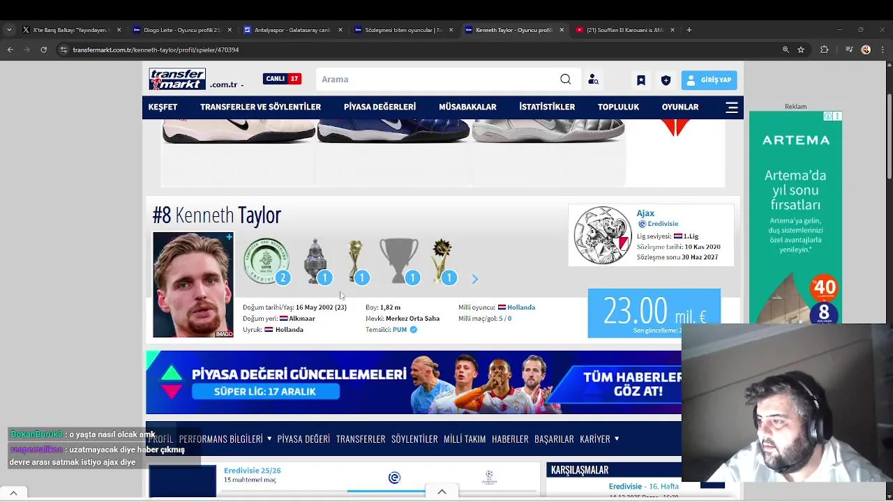Click the browser reload icon
Viewport: 893px width, 502px height.
(43, 50)
